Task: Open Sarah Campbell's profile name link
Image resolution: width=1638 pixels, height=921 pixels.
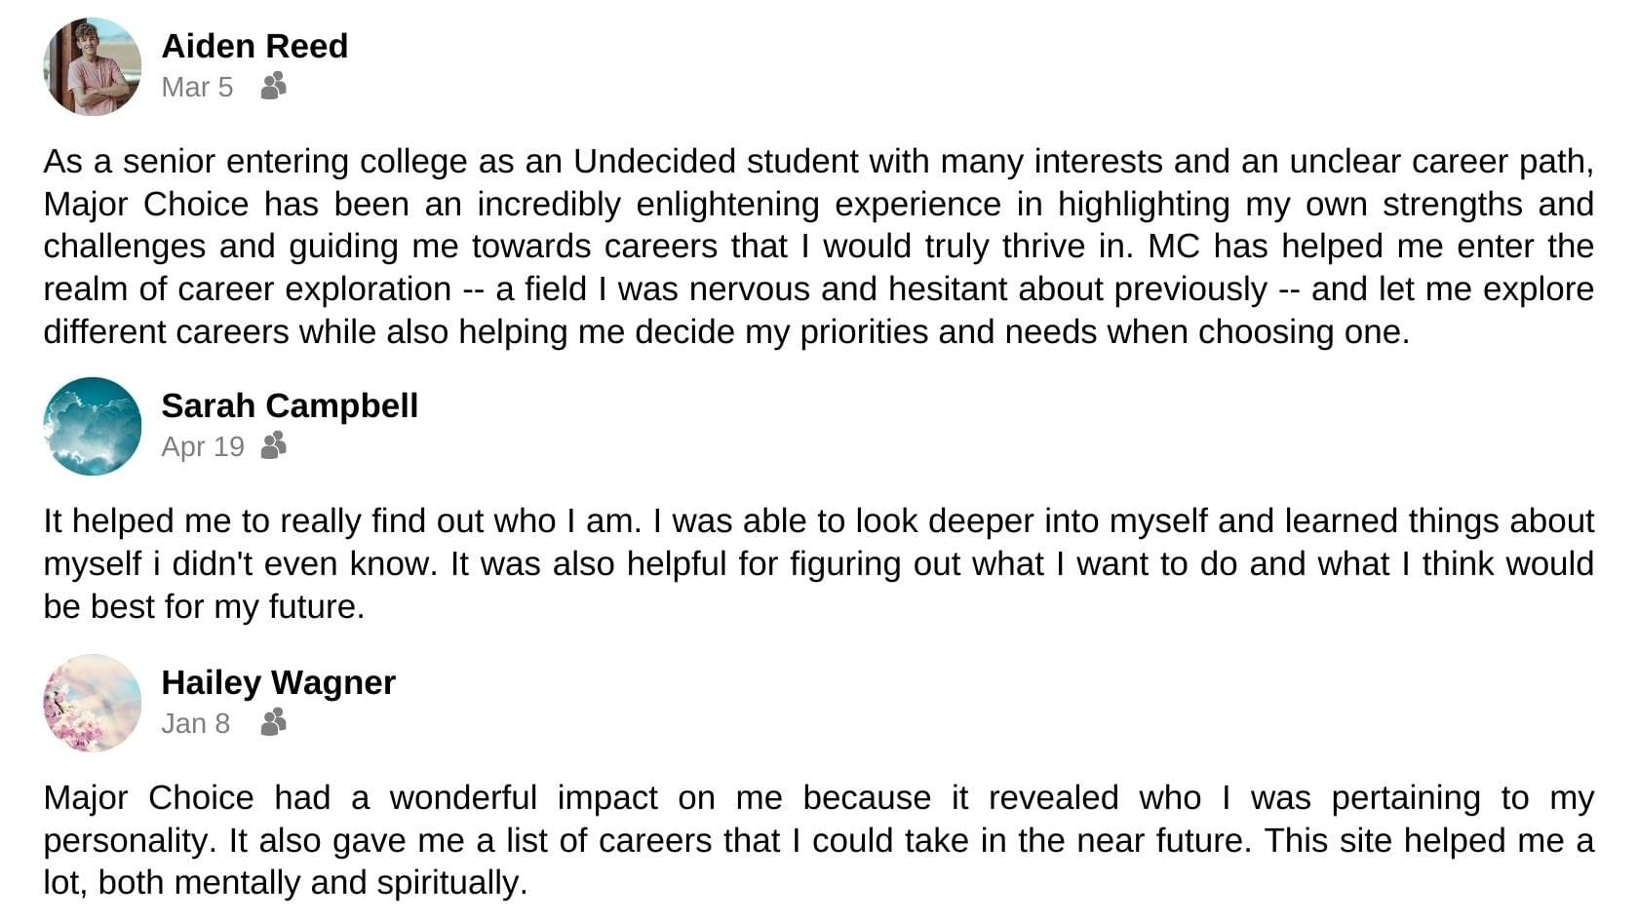Action: pyautogui.click(x=290, y=405)
